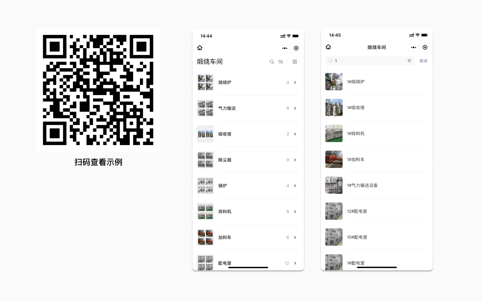Expand the 吸收塔 category chevron

295,134
